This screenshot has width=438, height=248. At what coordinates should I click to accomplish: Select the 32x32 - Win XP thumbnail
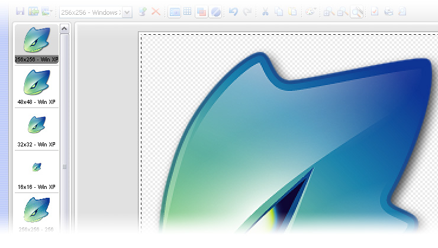click(37, 129)
